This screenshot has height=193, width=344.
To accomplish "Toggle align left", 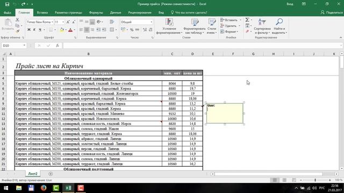I will pos(81,29).
